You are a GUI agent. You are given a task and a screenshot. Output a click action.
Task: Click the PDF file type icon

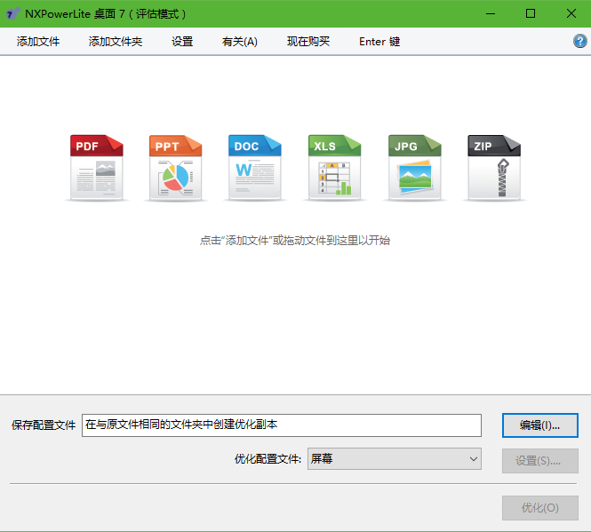97,167
